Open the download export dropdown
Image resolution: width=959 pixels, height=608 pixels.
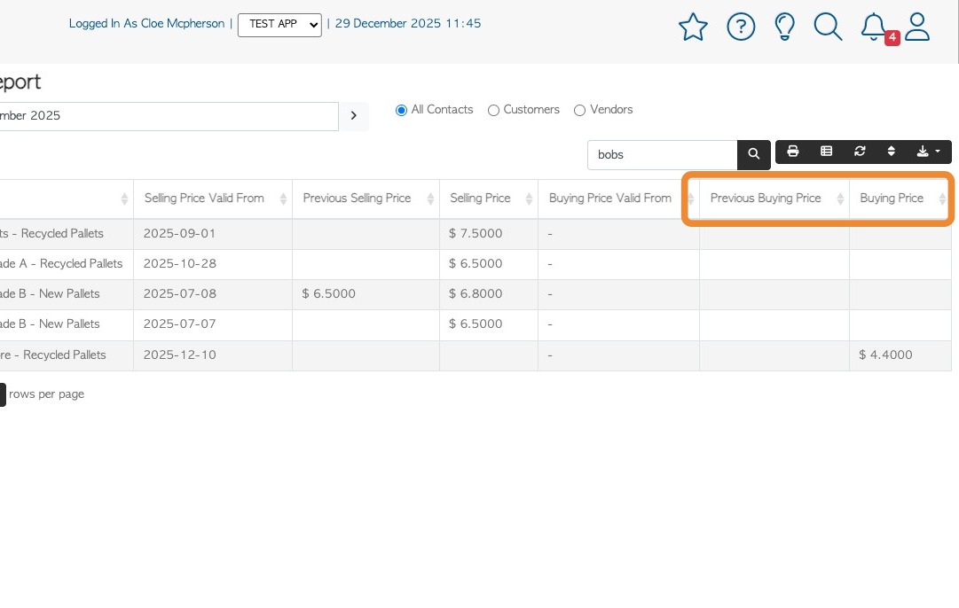[928, 151]
